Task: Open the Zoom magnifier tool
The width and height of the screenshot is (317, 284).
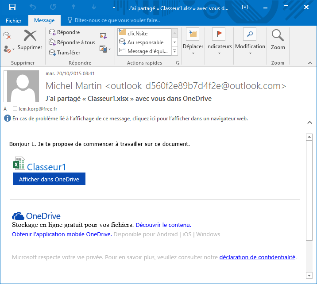Action: [x=278, y=39]
